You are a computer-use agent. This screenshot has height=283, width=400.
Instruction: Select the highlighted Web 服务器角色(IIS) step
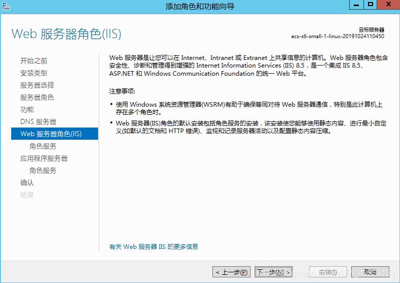pos(54,134)
